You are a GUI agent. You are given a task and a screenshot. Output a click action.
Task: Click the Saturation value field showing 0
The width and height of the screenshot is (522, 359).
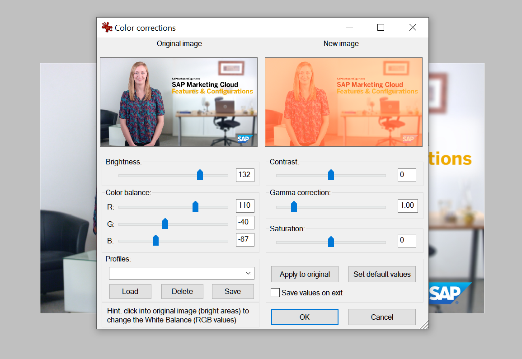407,241
